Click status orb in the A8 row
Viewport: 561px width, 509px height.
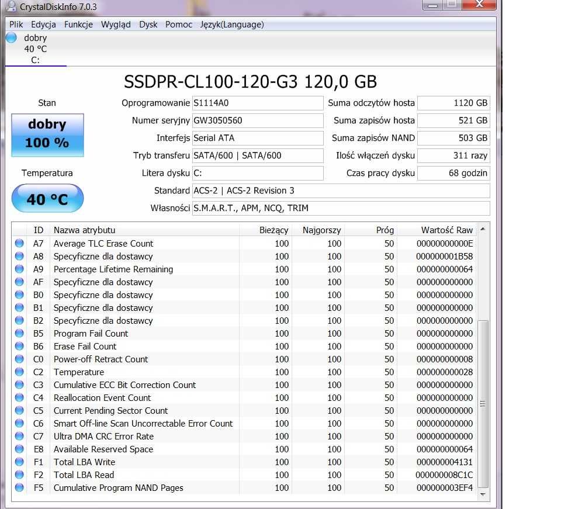[x=19, y=256]
